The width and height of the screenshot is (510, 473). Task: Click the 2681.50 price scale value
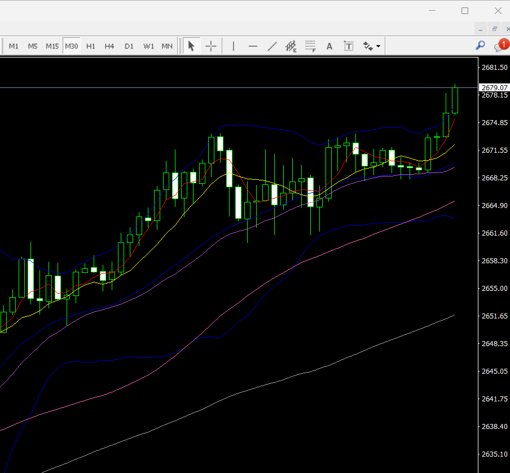494,67
